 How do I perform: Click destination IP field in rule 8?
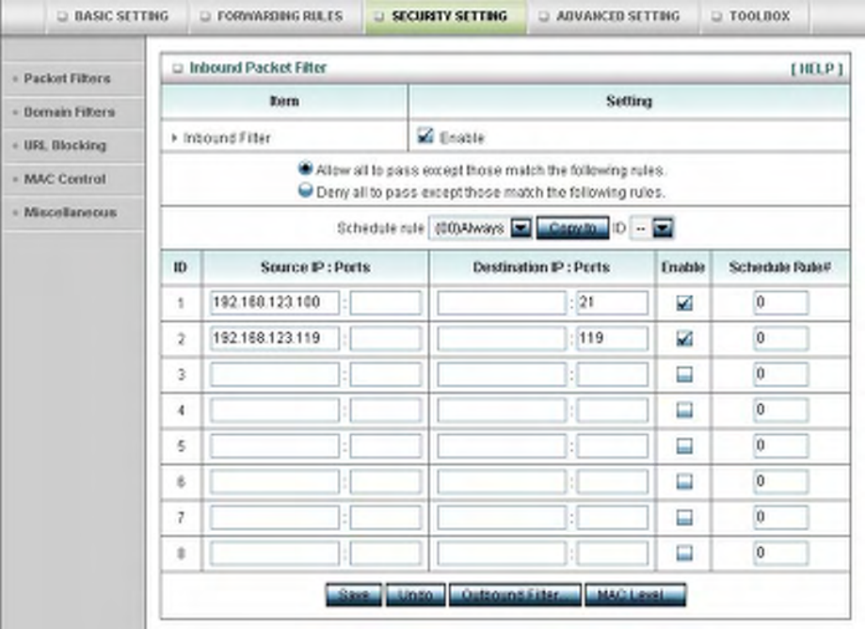pos(502,553)
